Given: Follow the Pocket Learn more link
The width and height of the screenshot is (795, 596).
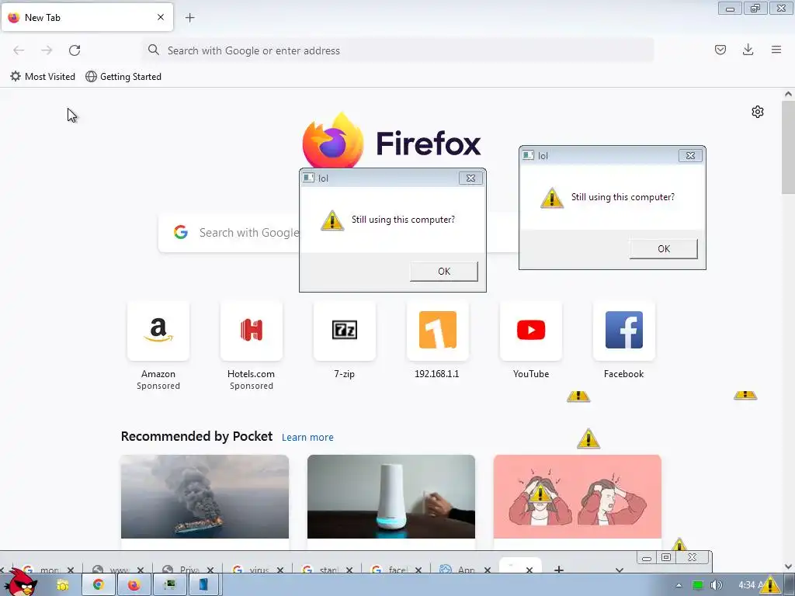Looking at the screenshot, I should pos(307,438).
